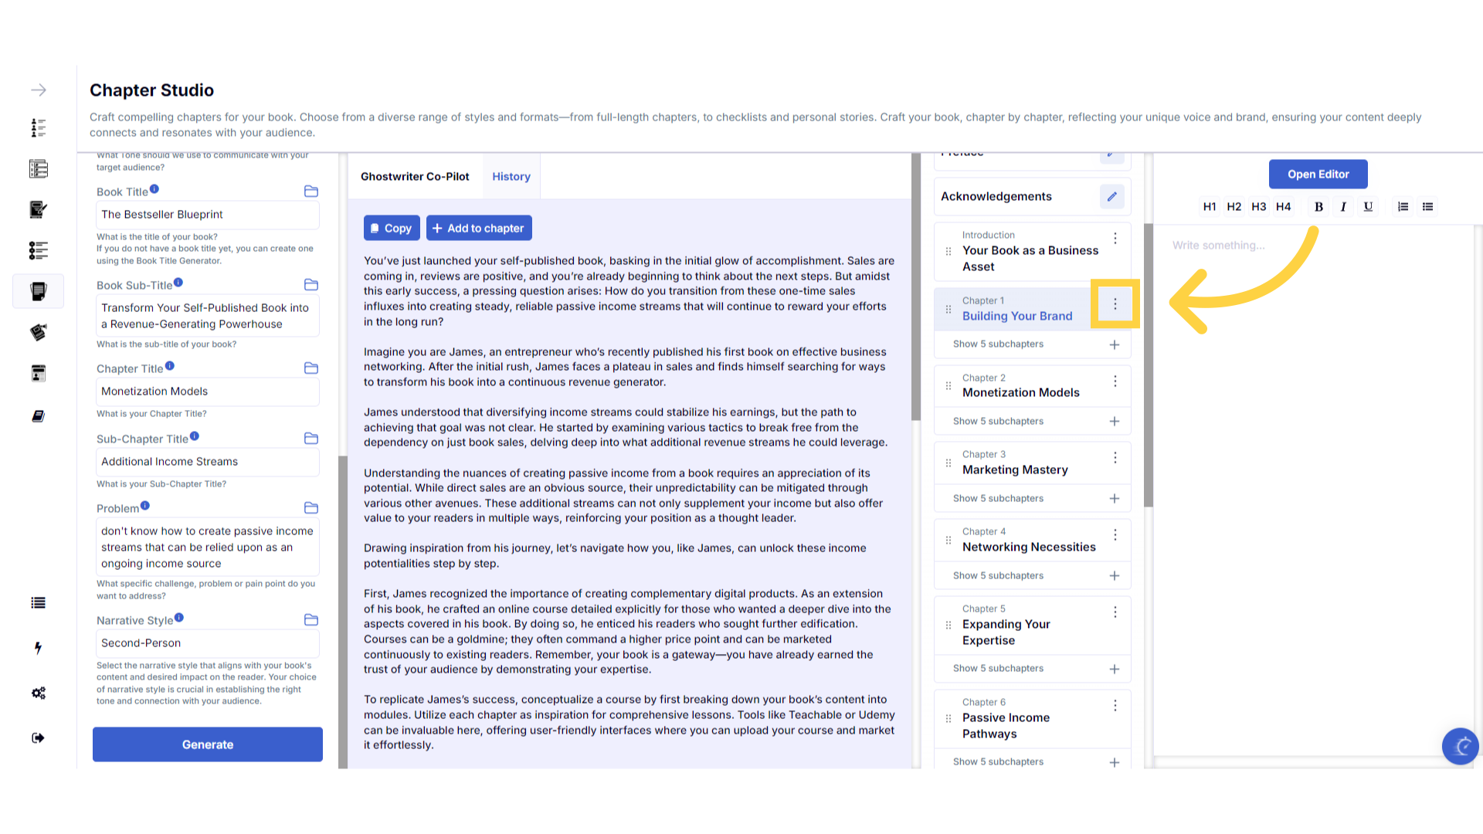Switch to the History tab
The width and height of the screenshot is (1483, 834).
pyautogui.click(x=511, y=176)
